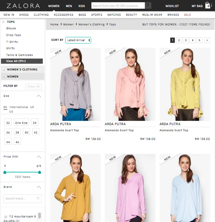Go to next page arrow in pagination
The height and width of the screenshot is (222, 215).
(207, 40)
